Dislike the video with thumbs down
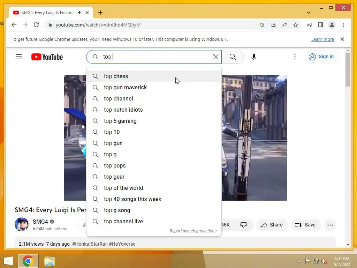Screen dimensions: 357x268 click(243, 225)
